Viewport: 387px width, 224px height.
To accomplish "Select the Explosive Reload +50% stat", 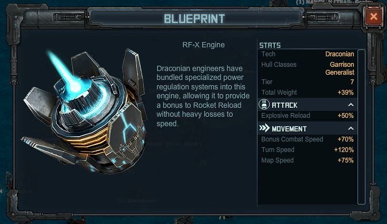I will (x=307, y=116).
